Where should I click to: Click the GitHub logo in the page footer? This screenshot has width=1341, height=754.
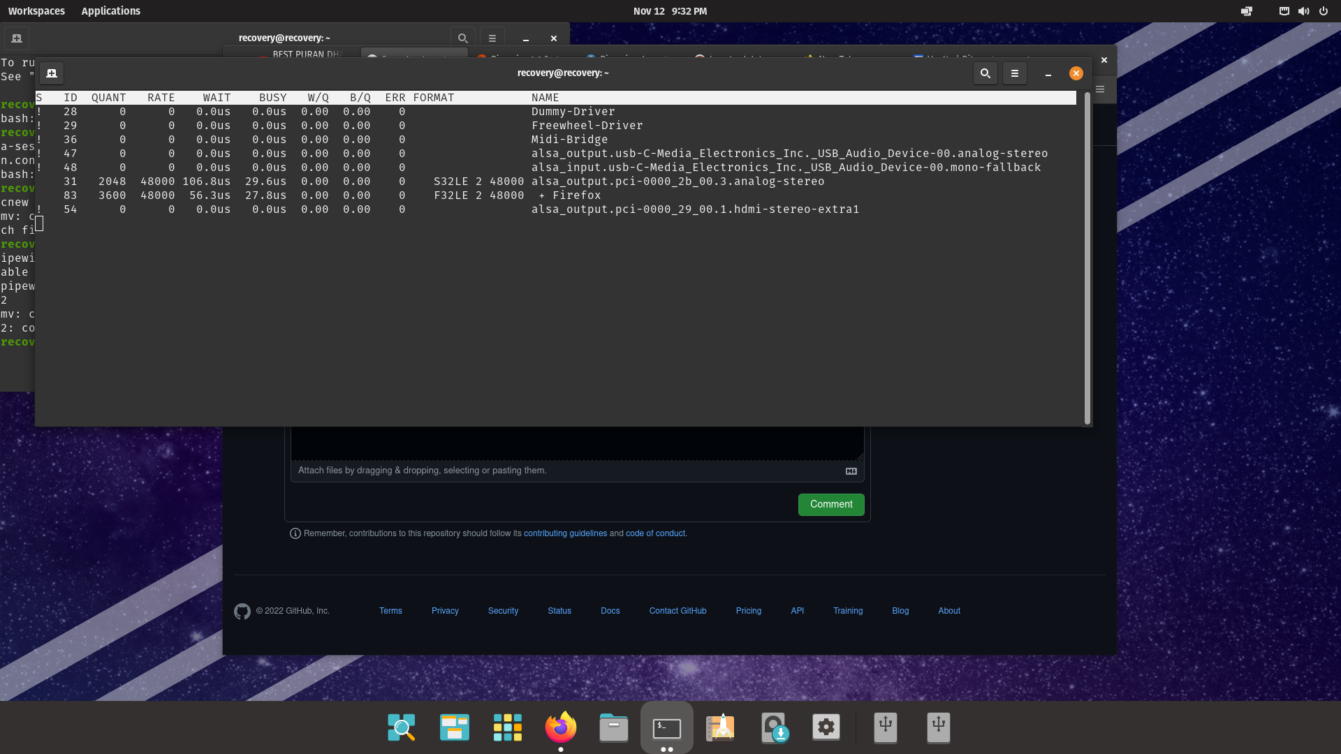pos(242,611)
